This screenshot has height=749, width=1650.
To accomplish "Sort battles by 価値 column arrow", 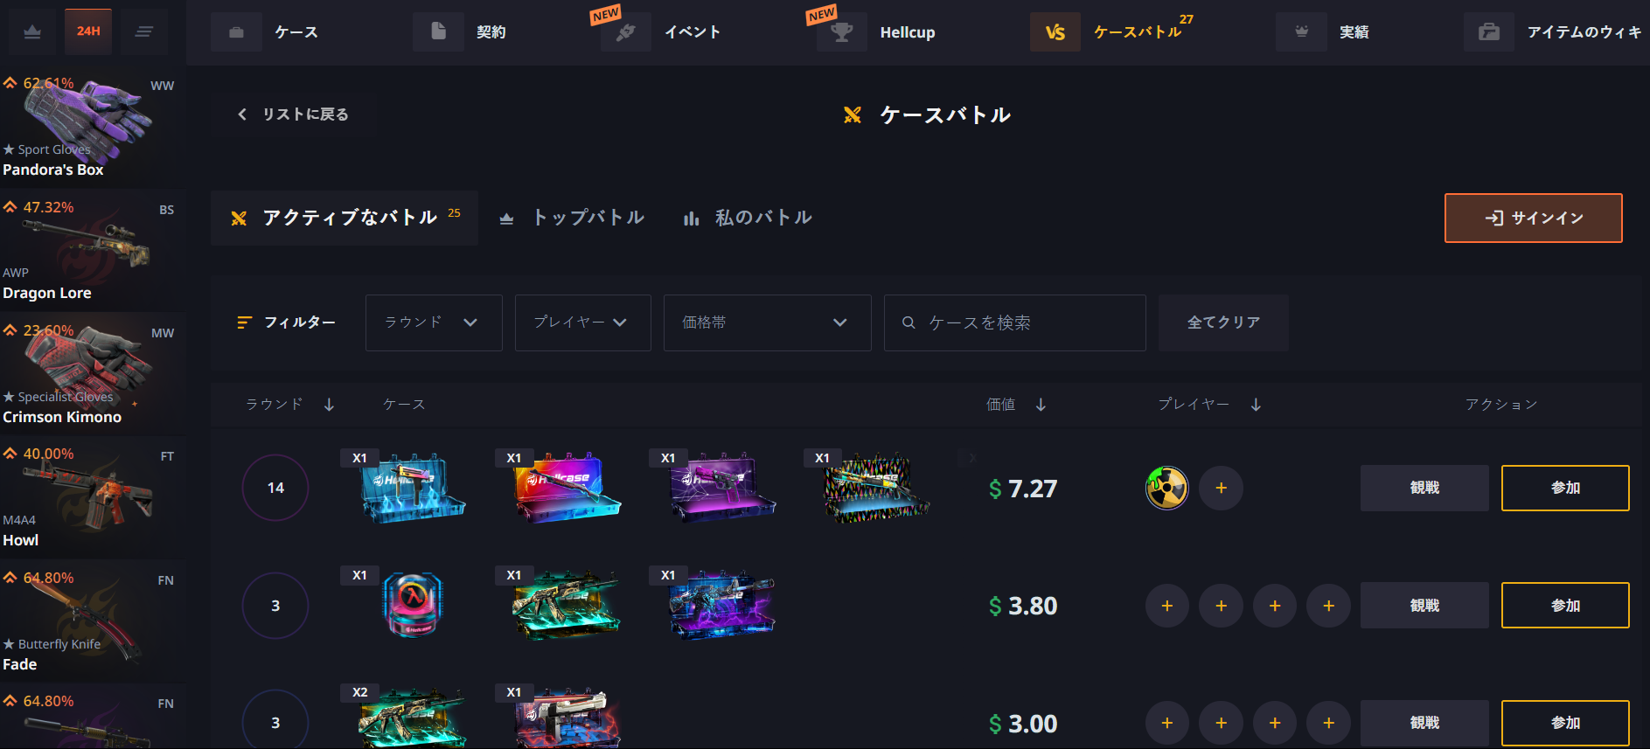I will [x=1041, y=405].
